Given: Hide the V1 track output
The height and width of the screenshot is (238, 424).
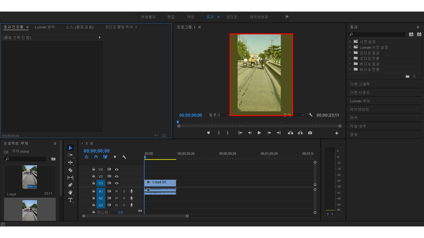Looking at the screenshot, I should (x=117, y=183).
